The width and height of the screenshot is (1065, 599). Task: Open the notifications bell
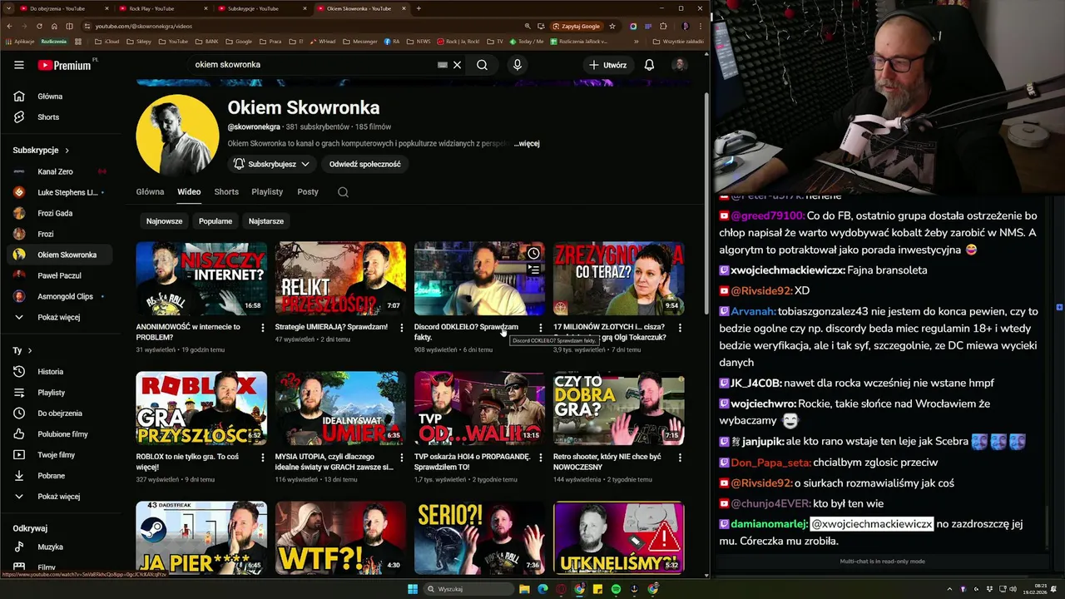pos(649,65)
